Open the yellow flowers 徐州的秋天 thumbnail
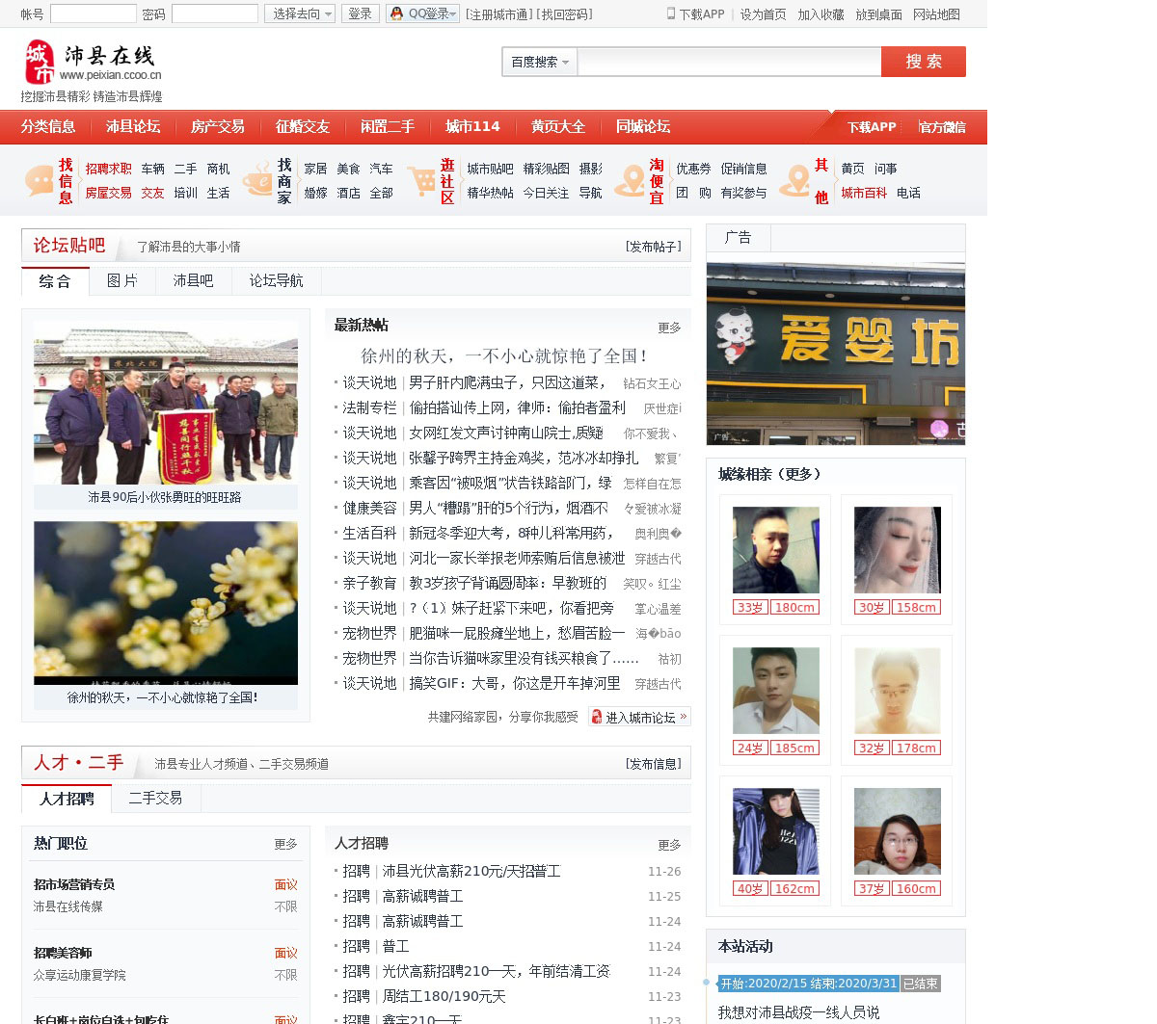Screen dimensions: 1157x1024 (166, 603)
